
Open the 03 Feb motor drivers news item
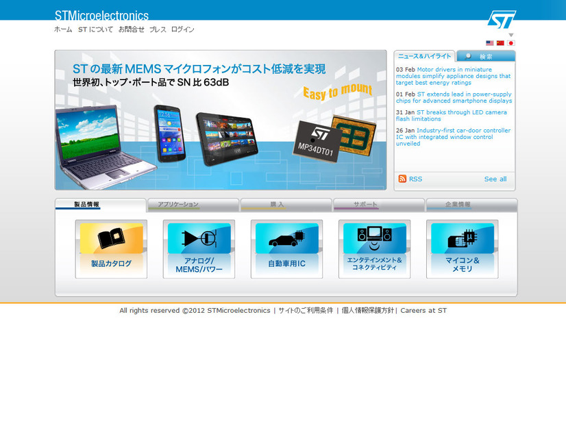point(454,76)
